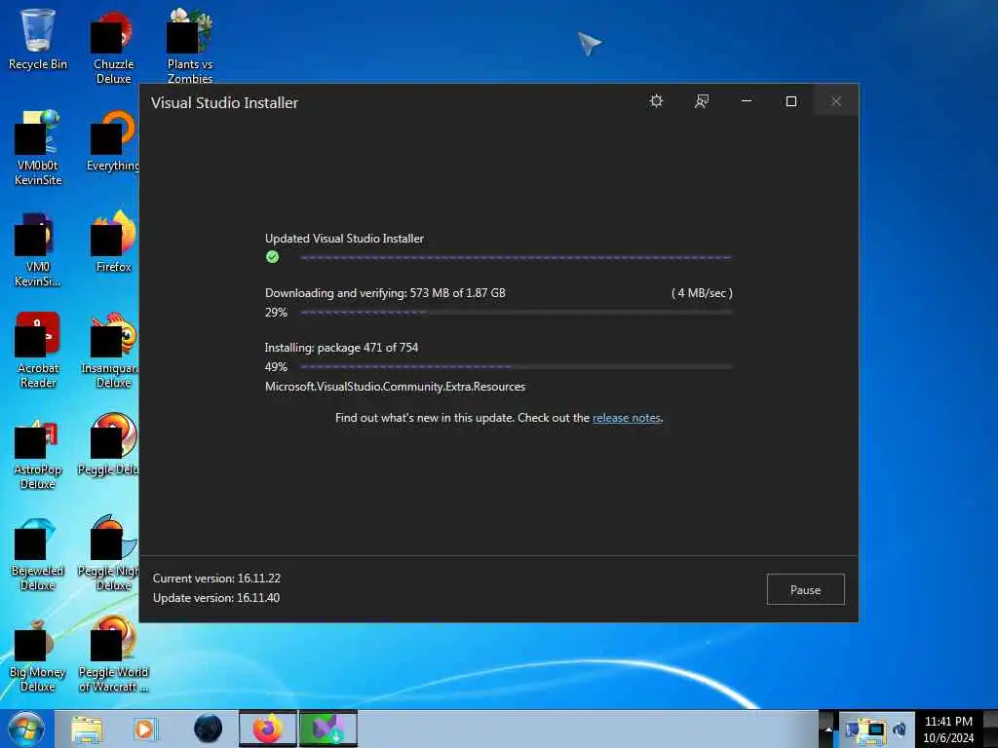
Task: Select the Recycle Bin desktop icon
Action: (38, 39)
